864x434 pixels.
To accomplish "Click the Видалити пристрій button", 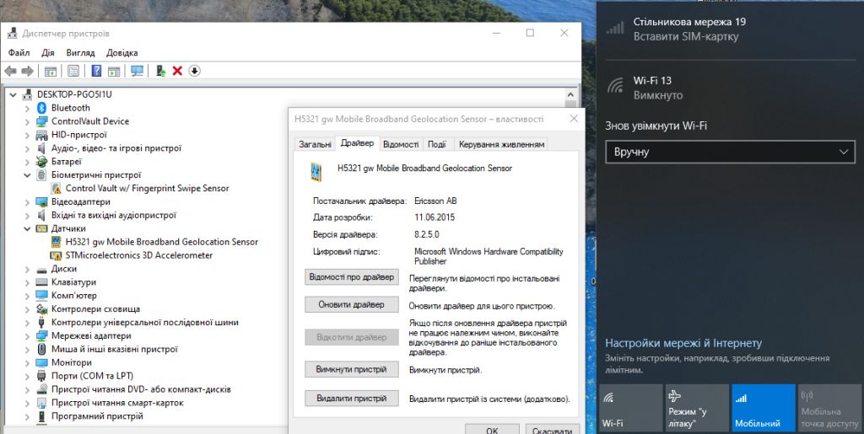I will [352, 399].
